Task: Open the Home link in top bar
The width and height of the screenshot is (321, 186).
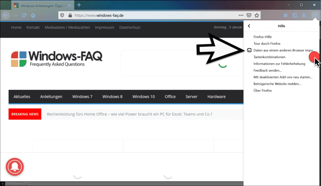Action: coord(16,28)
